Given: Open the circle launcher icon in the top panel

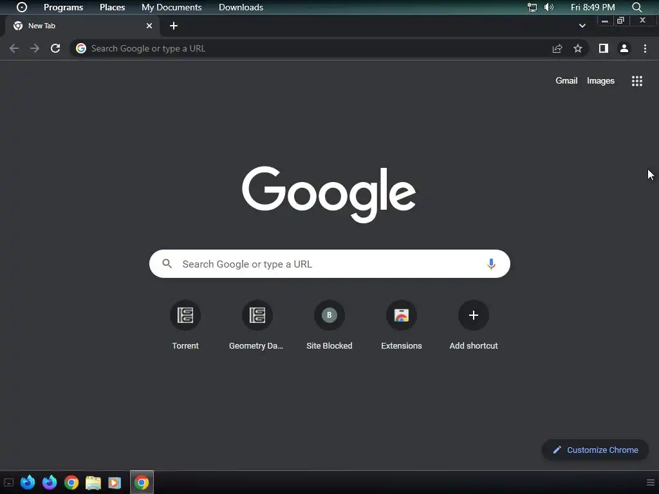Looking at the screenshot, I should pos(22,7).
